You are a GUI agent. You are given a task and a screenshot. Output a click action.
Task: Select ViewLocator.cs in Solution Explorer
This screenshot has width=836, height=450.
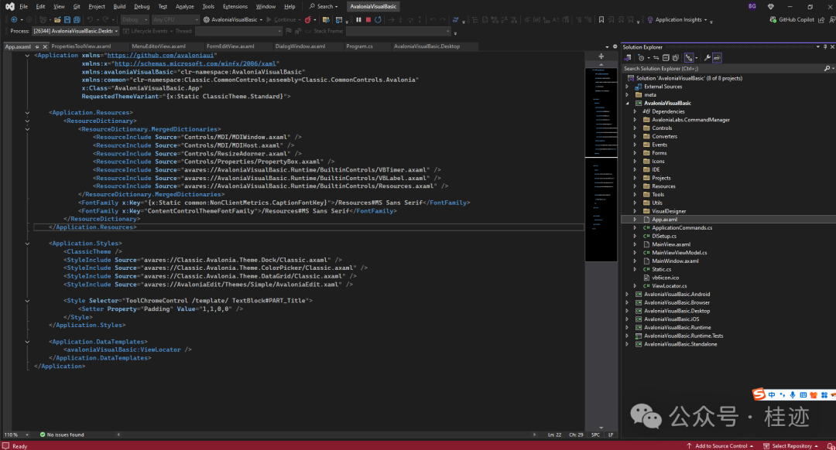669,286
